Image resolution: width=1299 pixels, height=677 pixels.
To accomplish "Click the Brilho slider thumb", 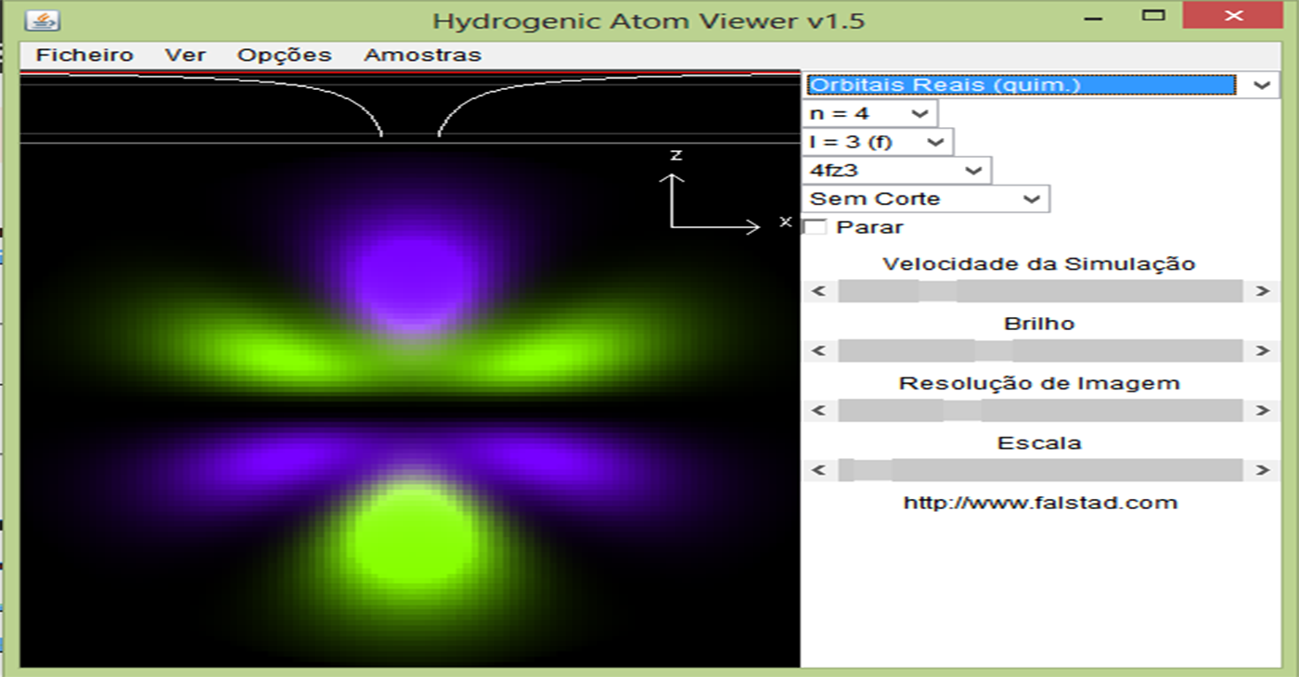I will coord(994,351).
